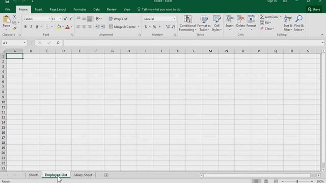
Task: Switch to the Review tab
Action: (x=112, y=9)
